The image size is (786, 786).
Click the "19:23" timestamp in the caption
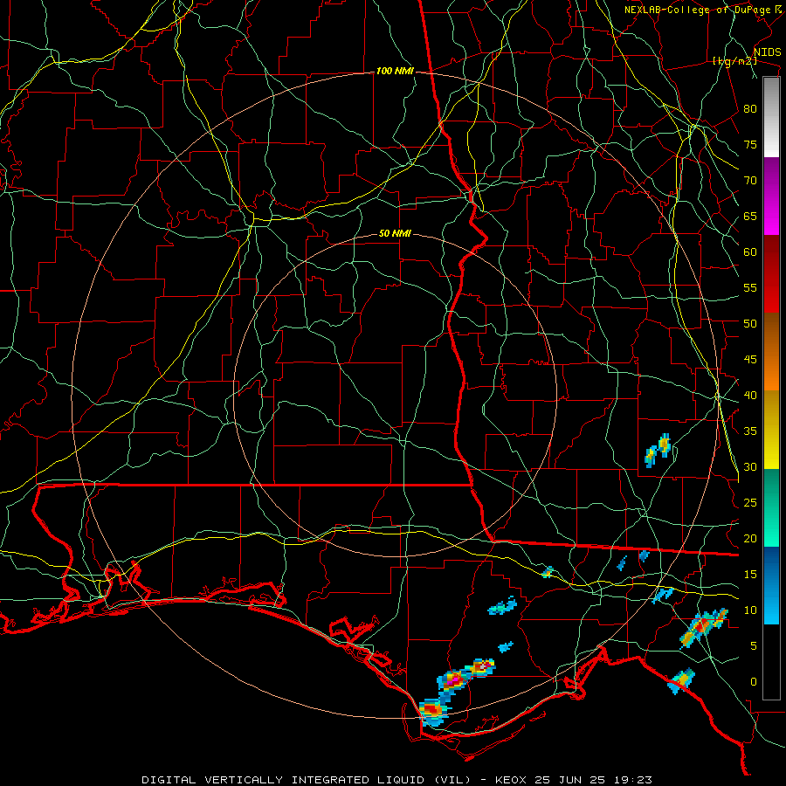pos(631,780)
